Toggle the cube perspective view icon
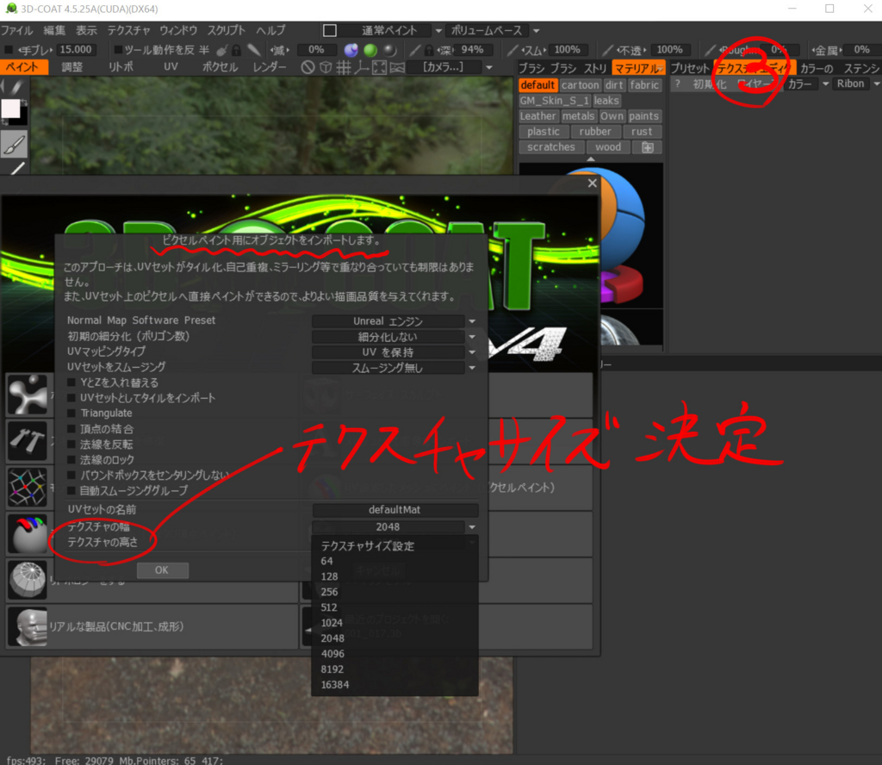 coord(325,67)
